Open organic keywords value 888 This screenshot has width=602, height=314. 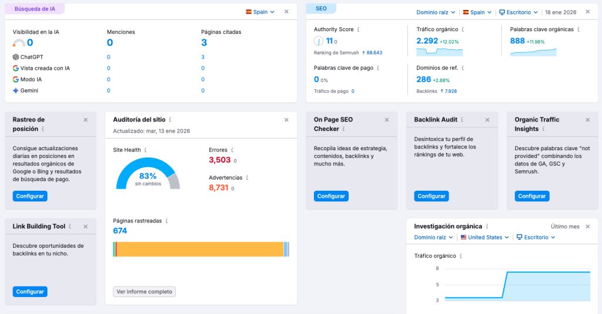coord(517,40)
